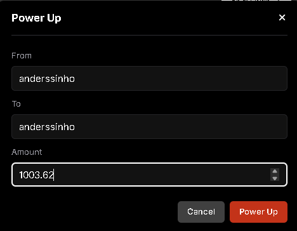Click empty dialog area left of Cancel

(93, 212)
